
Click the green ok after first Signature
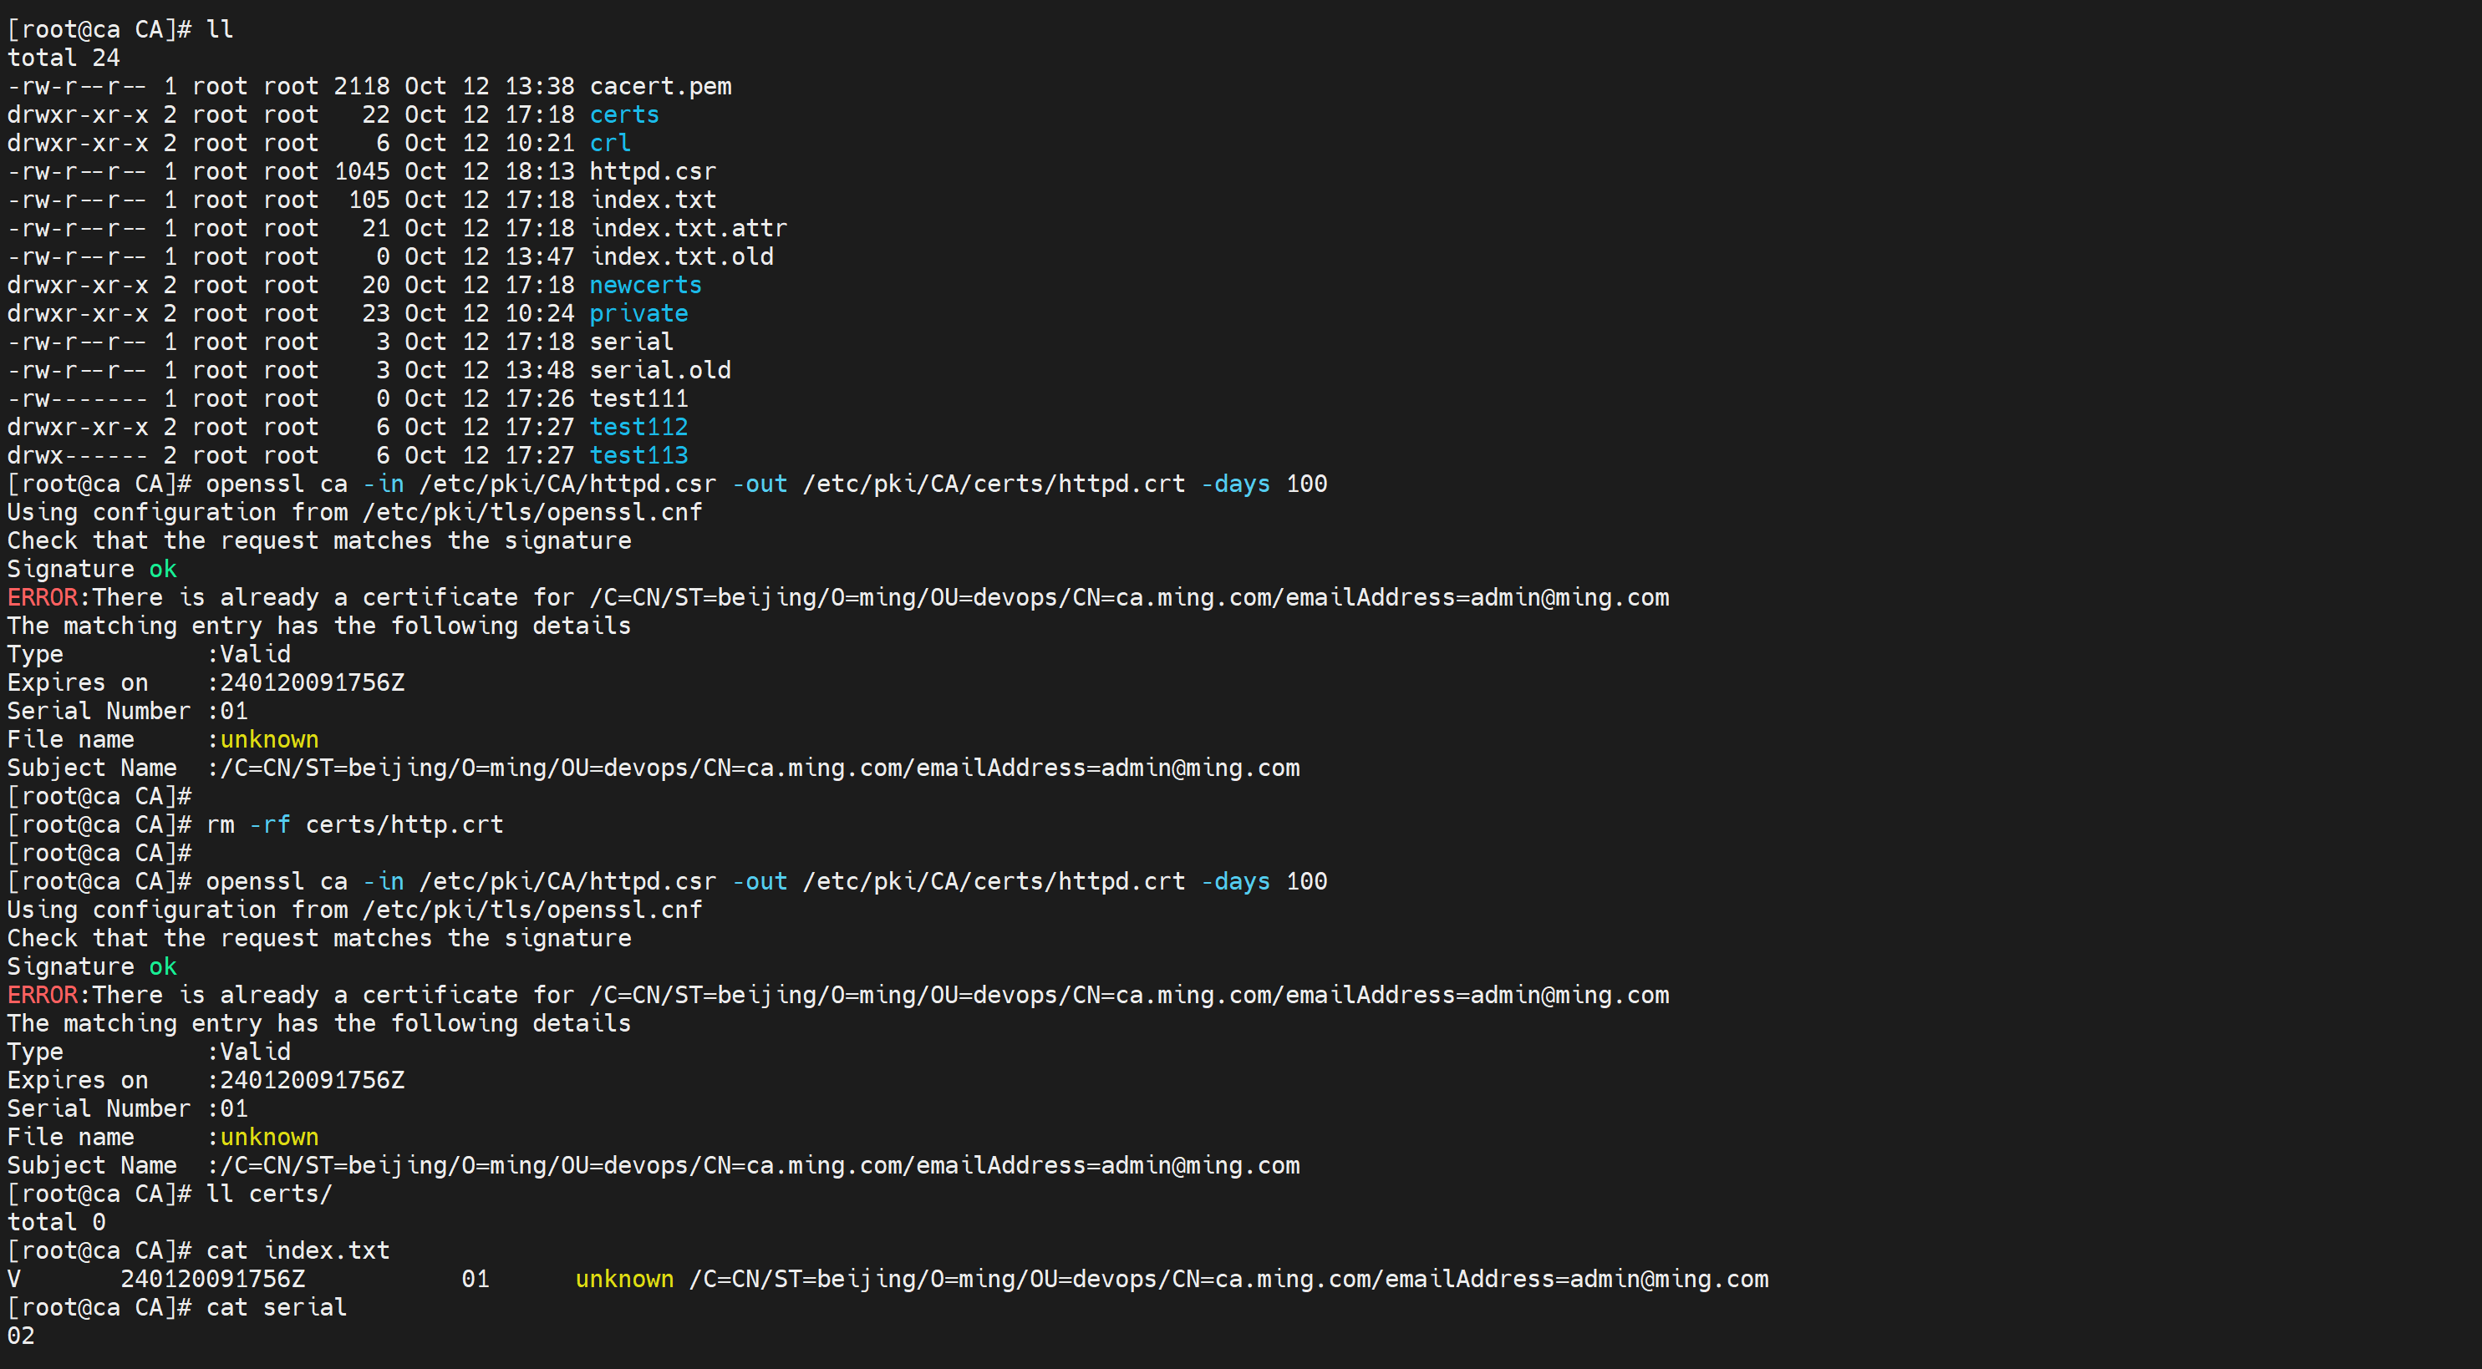pos(162,569)
